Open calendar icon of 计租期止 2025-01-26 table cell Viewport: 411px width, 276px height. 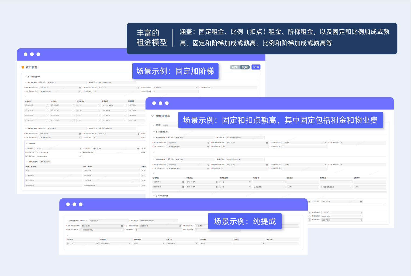(x=73, y=105)
